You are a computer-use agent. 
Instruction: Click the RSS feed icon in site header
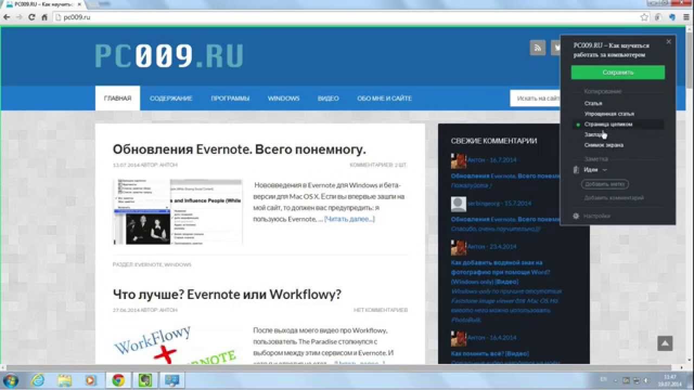click(x=537, y=48)
